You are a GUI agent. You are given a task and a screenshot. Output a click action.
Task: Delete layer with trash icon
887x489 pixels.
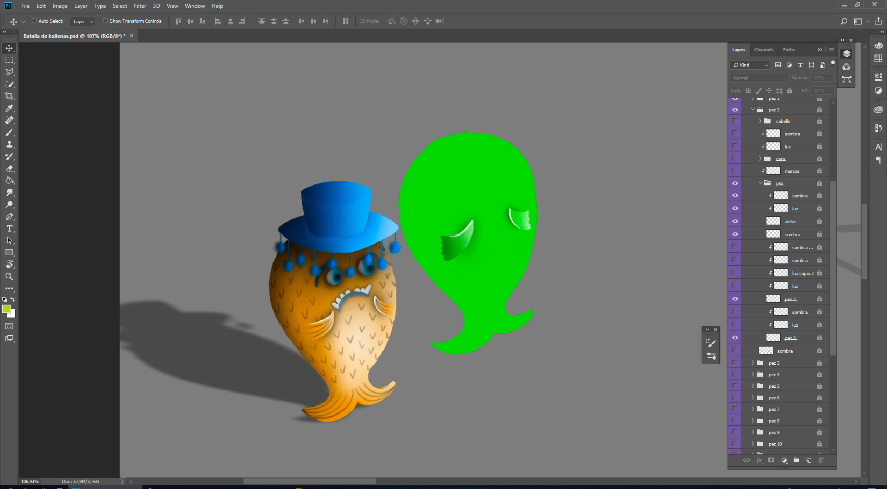click(821, 460)
